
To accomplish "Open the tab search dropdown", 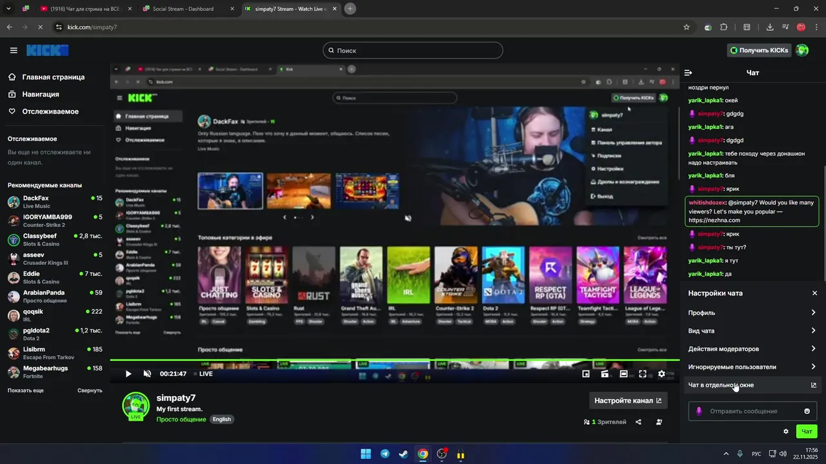I will click(x=8, y=8).
